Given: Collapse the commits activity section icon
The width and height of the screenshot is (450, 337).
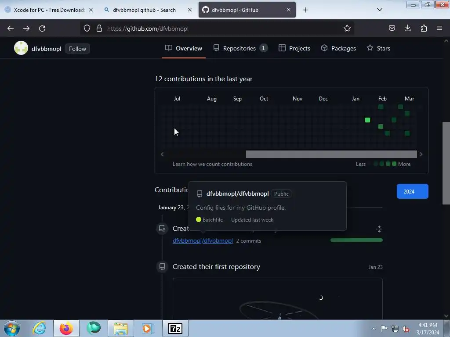Looking at the screenshot, I should (379, 228).
